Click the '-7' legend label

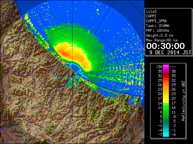pos(160,135)
